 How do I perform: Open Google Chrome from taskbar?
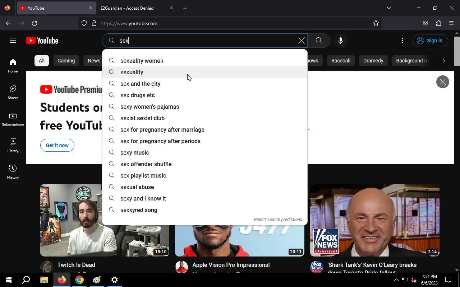(x=79, y=280)
